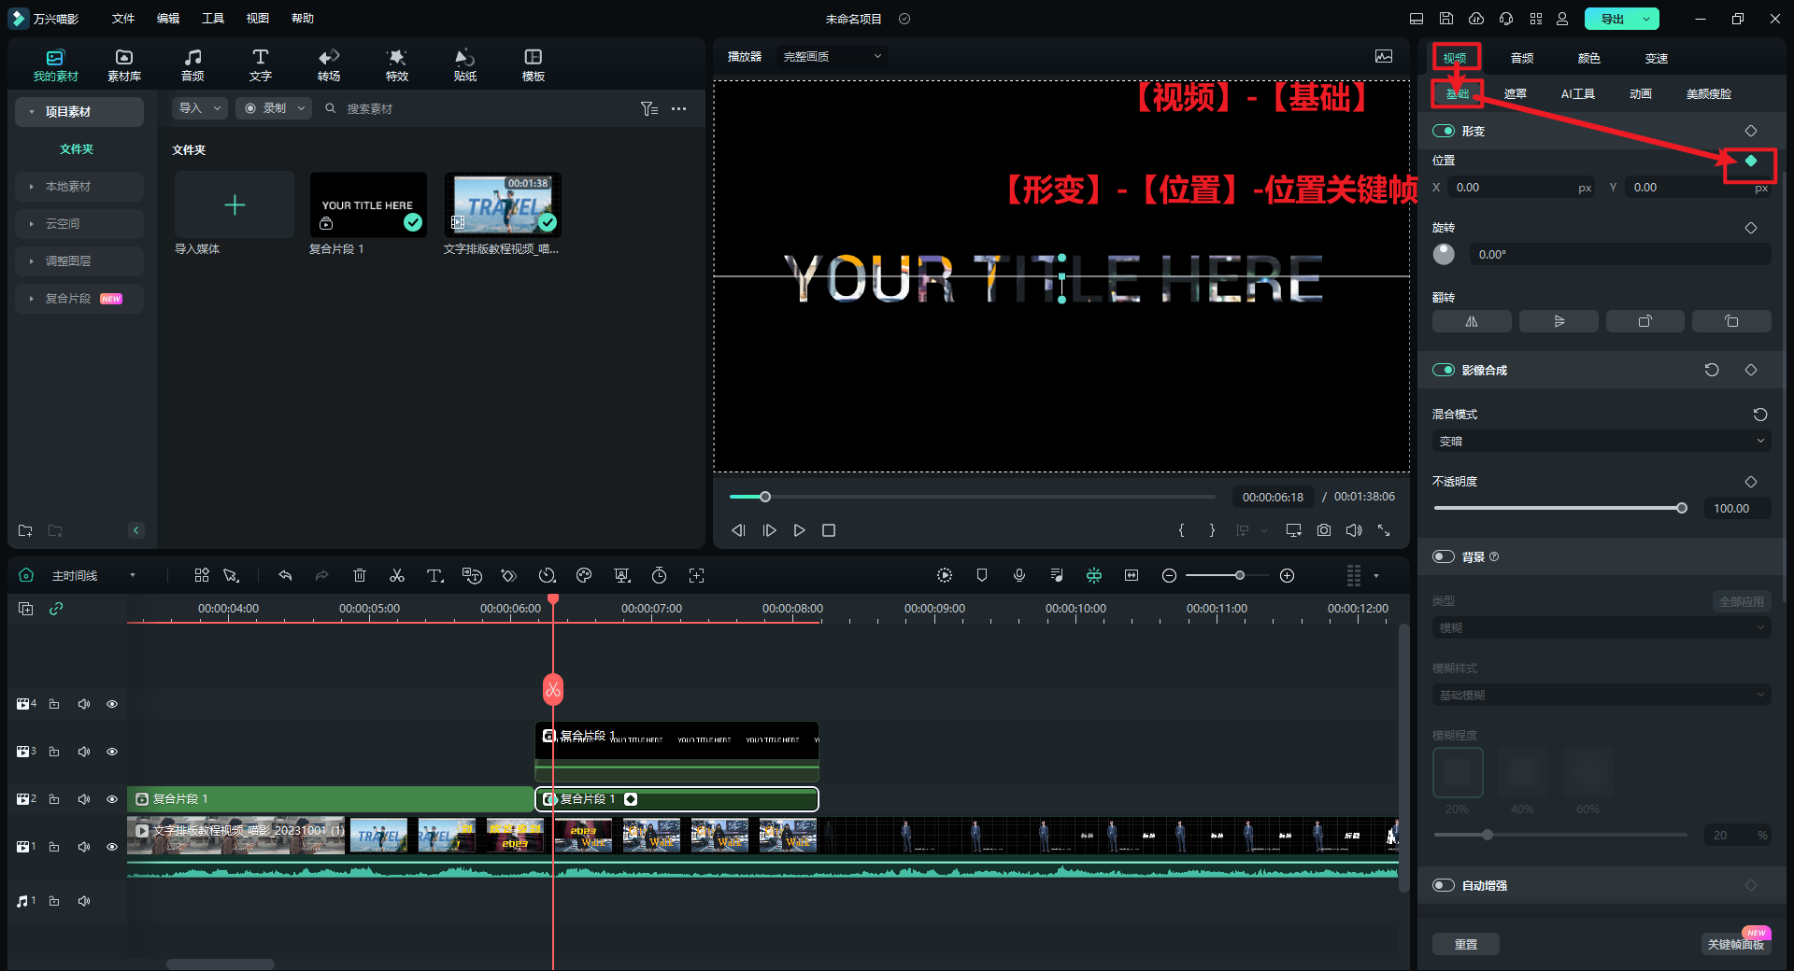Enable the 背景 background switch

1444,557
